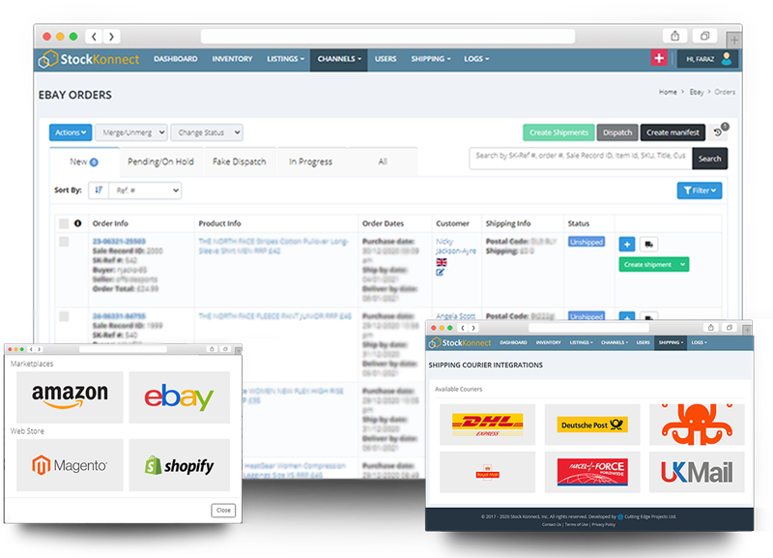Click the red plus icon in navbar
The image size is (773, 558).
659,58
